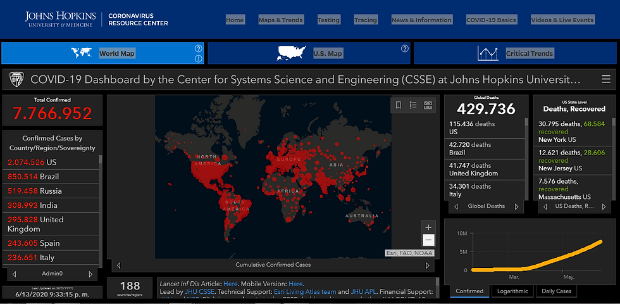The height and width of the screenshot is (304, 620).
Task: Previous arrow in Global Deaths panel
Action: pos(456,206)
